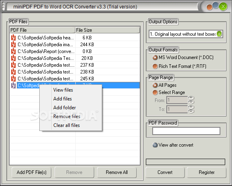232x186 pixels.
Task: Decrease the To page value
Action: pos(191,111)
